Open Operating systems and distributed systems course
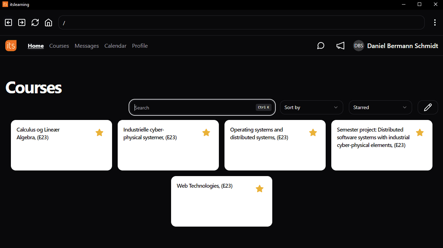The width and height of the screenshot is (443, 248). 275,145
